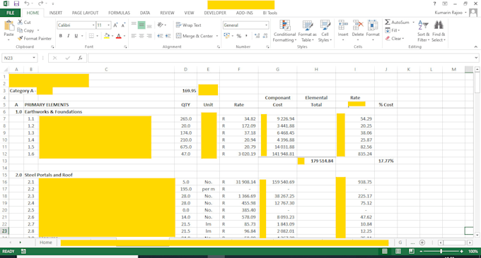
Task: Open the Kumarin Rajoo account menu
Action: pos(451,13)
